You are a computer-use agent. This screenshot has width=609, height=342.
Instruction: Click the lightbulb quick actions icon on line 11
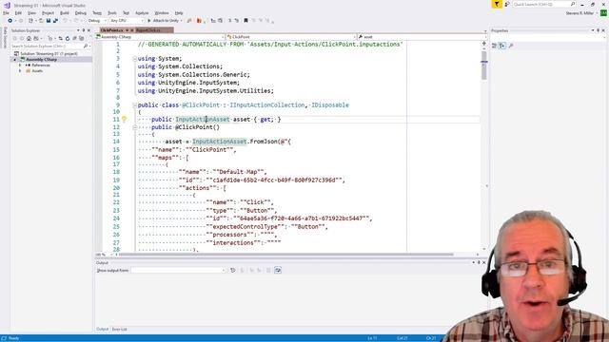click(x=124, y=120)
